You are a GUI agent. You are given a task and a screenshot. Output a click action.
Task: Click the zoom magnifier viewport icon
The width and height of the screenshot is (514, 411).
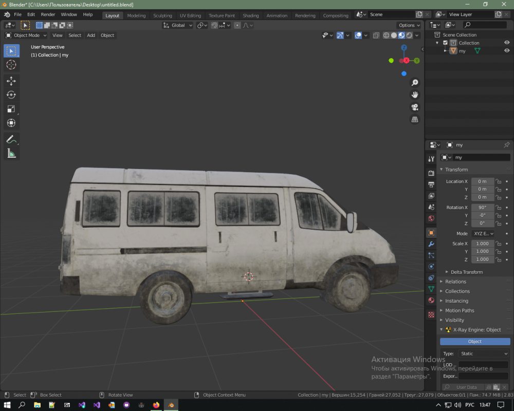point(415,83)
